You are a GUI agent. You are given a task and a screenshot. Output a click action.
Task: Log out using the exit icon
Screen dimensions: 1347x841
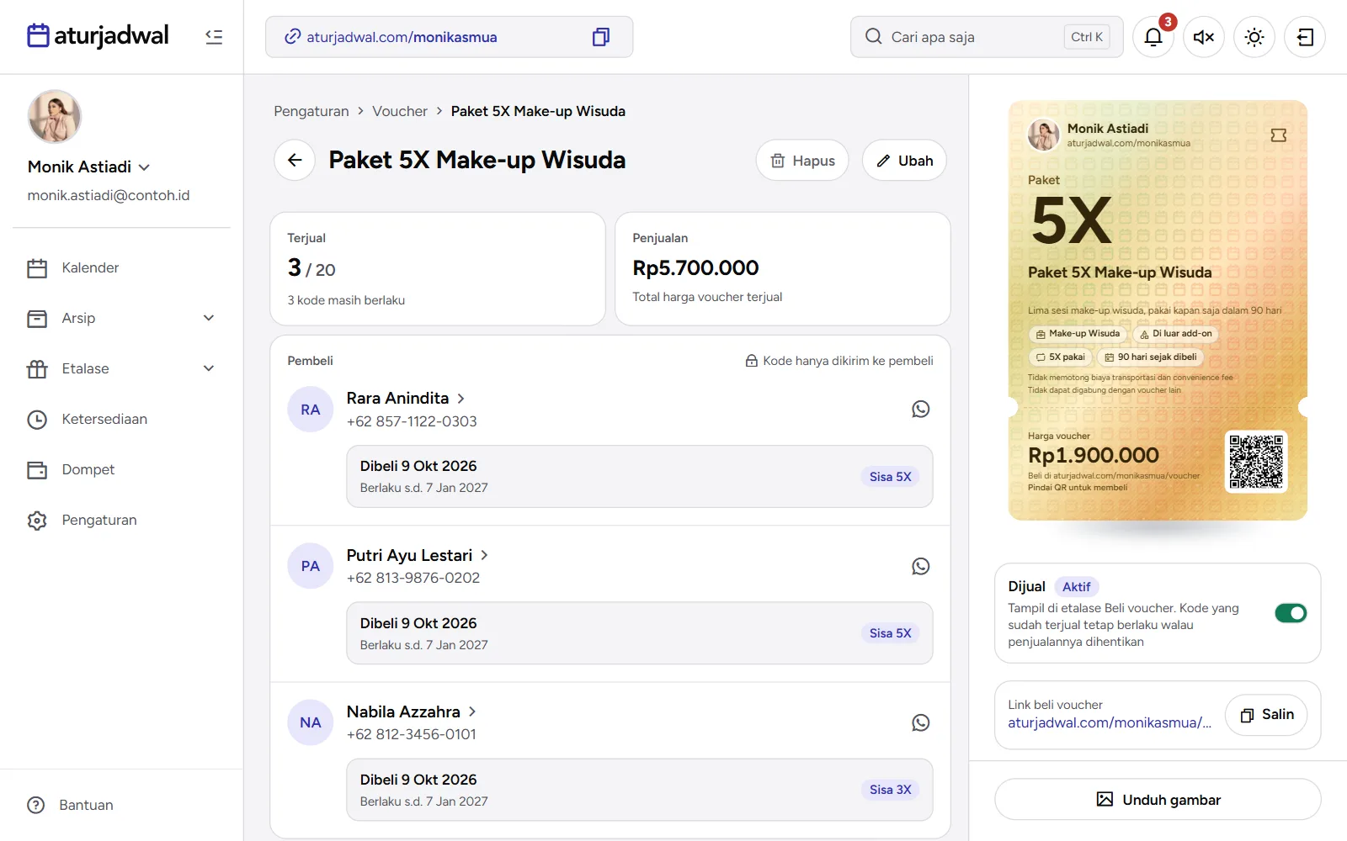pyautogui.click(x=1305, y=37)
